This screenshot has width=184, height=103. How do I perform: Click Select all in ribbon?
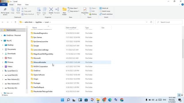104,8
